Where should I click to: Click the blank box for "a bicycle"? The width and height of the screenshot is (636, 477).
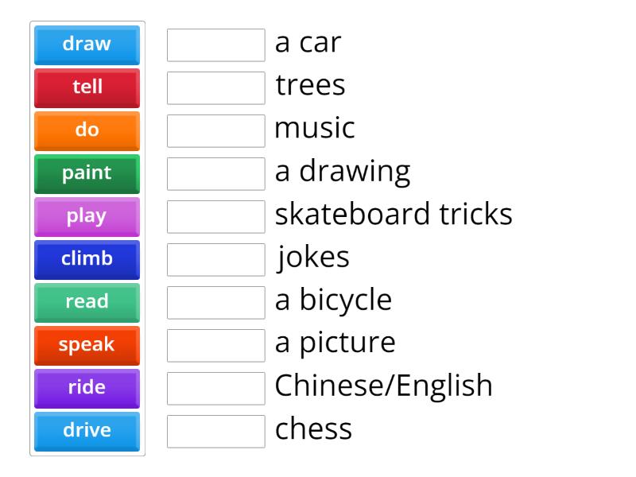point(216,303)
